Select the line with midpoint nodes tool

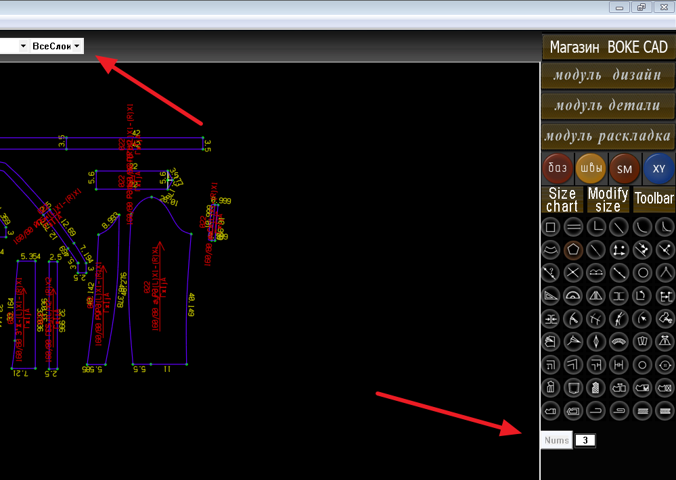pyautogui.click(x=619, y=272)
